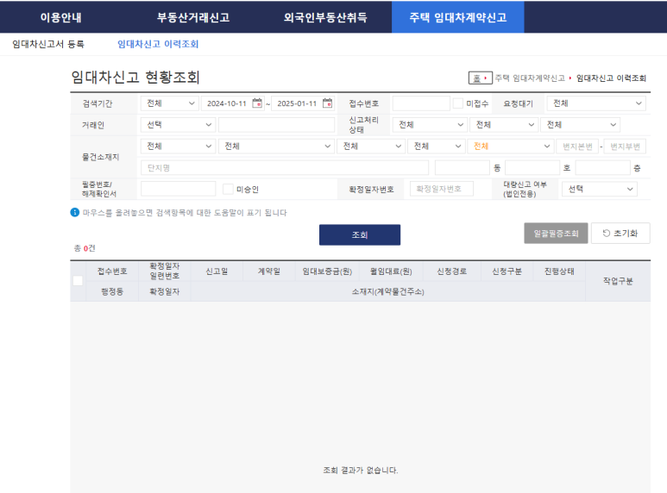667x493 pixels.
Task: Open the 외국인부동산취득 menu
Action: 325,17
